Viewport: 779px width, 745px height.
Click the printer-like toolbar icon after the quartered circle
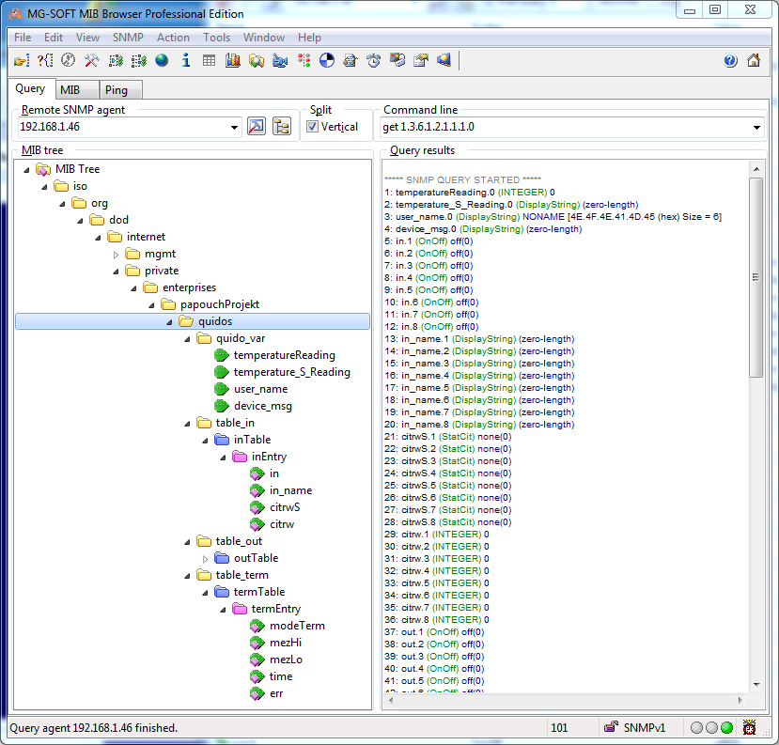click(x=351, y=60)
